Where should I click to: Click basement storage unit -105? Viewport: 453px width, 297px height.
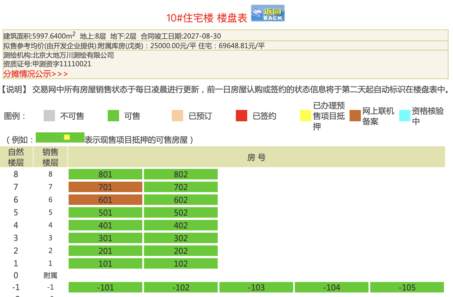point(407,287)
